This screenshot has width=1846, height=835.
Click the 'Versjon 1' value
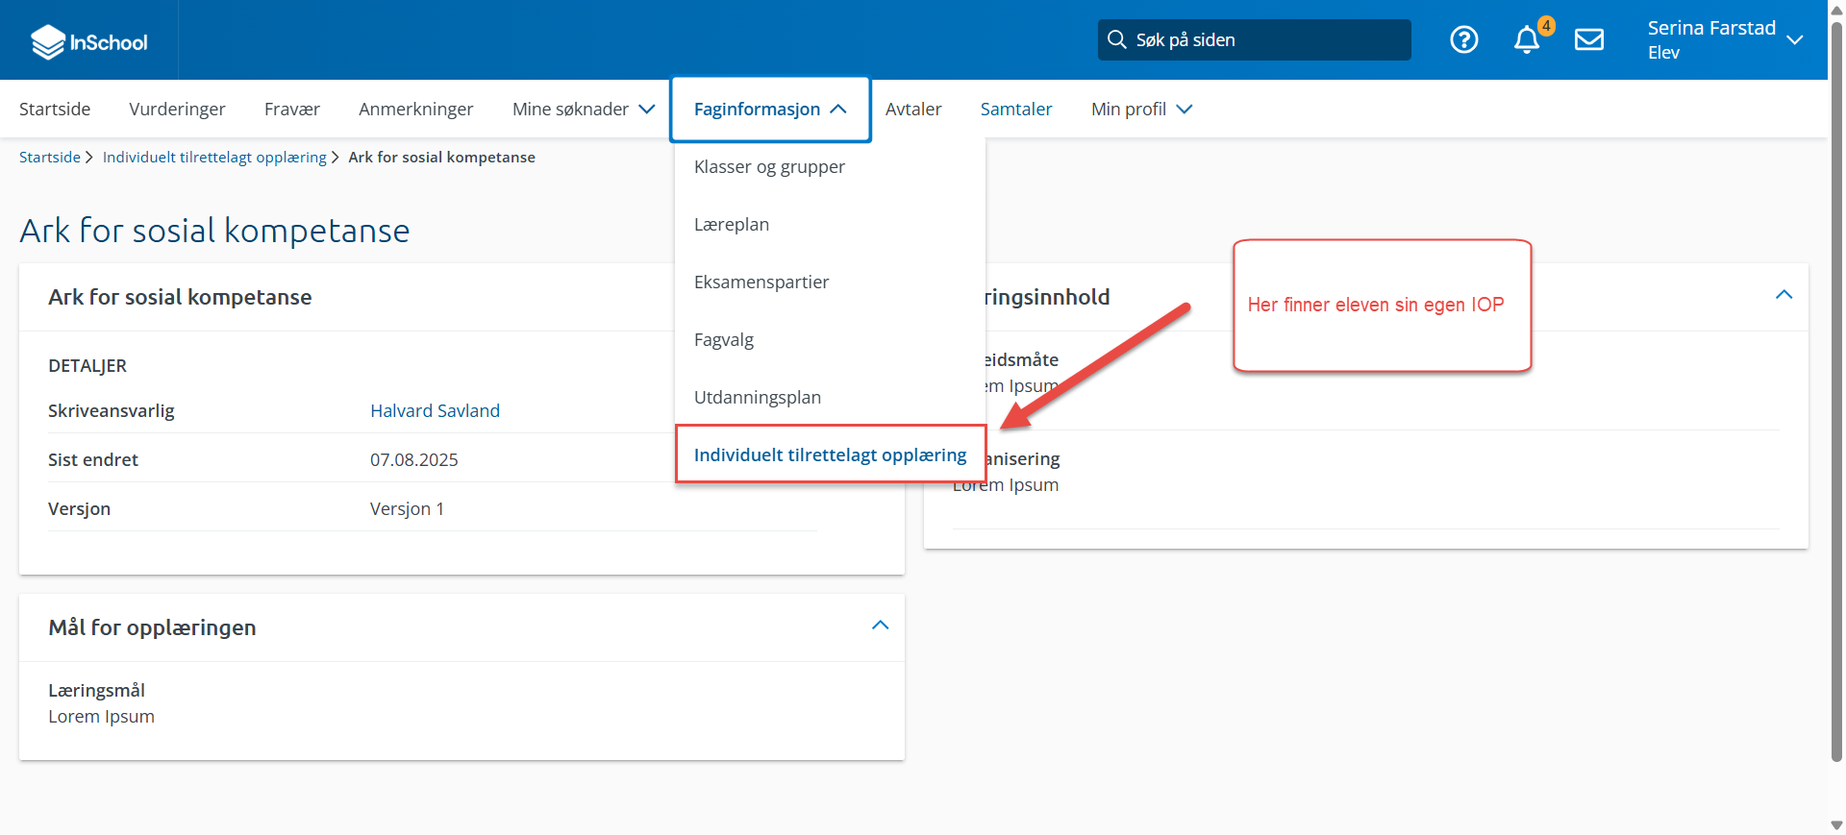407,508
